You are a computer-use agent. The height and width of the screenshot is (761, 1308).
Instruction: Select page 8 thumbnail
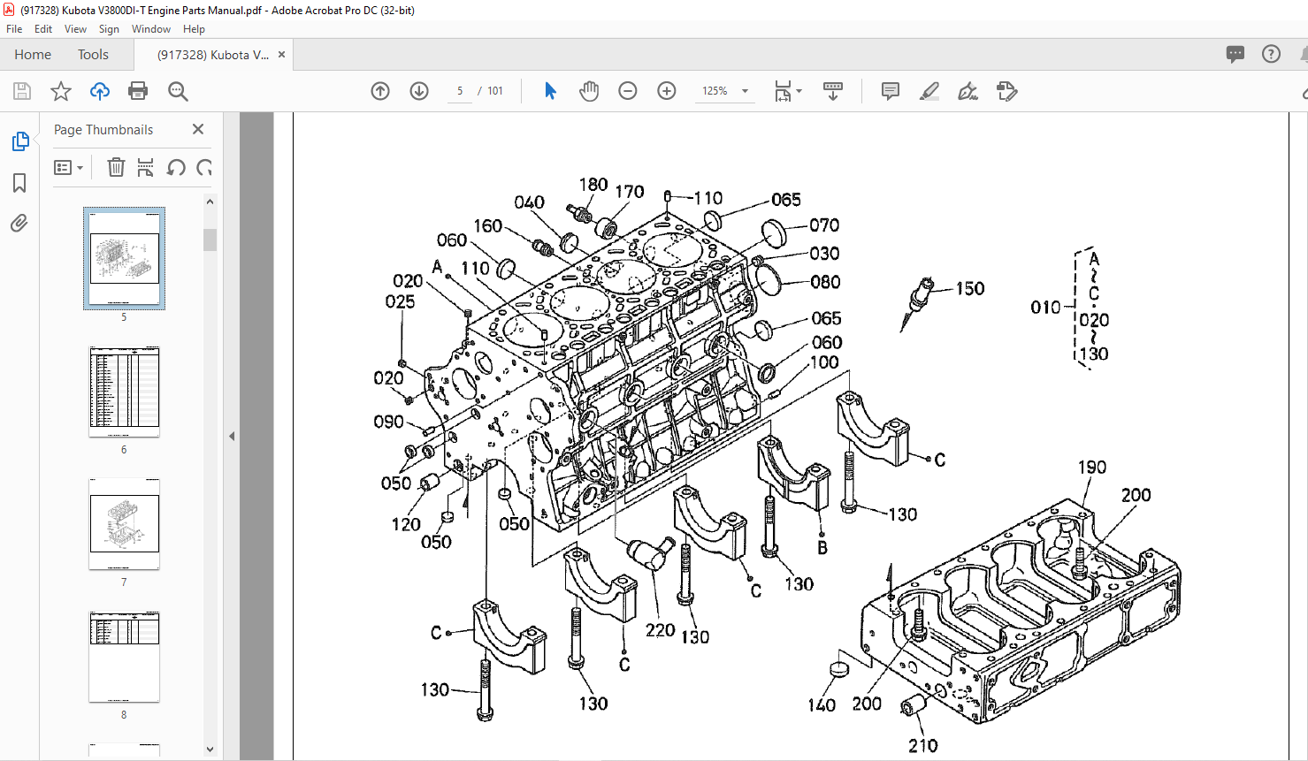click(x=124, y=657)
